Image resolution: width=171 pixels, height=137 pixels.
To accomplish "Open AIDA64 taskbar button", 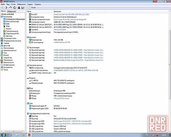I will 29,135.
